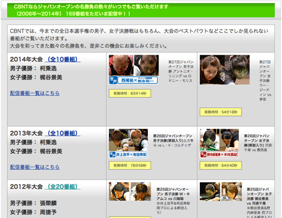Open the 2014年大会 全10番組 link
This screenshot has width=282, height=218.
point(63,59)
